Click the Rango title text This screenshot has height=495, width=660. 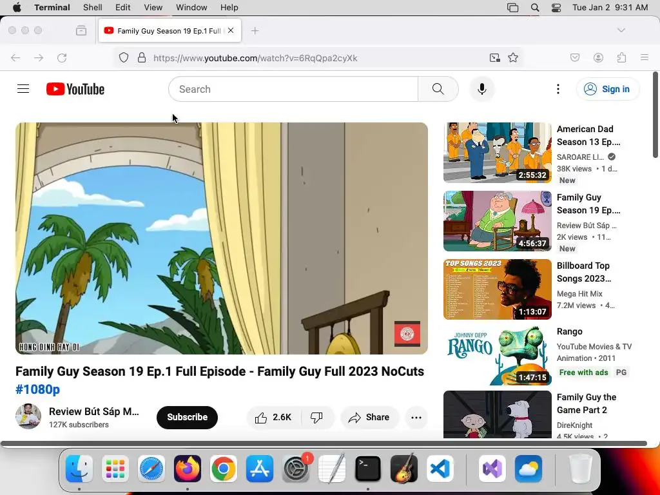click(x=570, y=331)
